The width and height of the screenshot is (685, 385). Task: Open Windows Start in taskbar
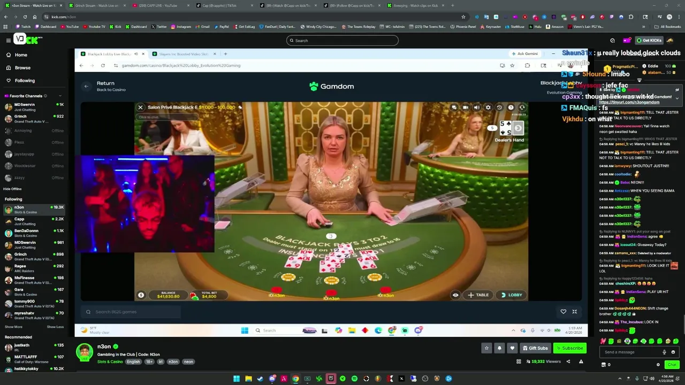pyautogui.click(x=237, y=379)
